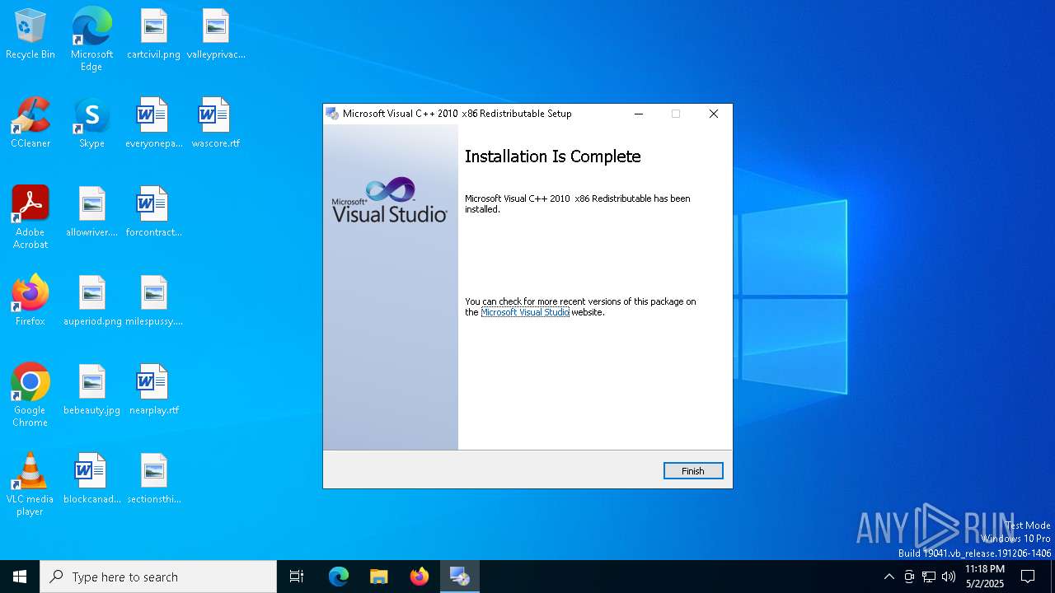
Task: Open the notification center icon
Action: pyautogui.click(x=1028, y=577)
